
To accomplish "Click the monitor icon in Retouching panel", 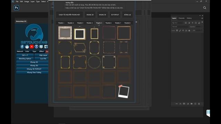I will pyautogui.click(x=41, y=47).
